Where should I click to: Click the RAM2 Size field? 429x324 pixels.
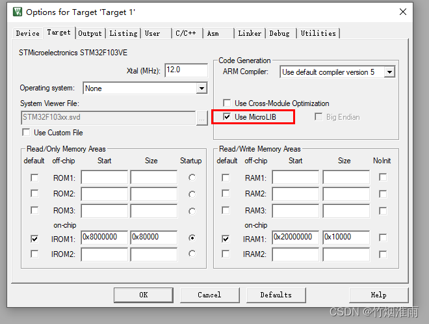[346, 194]
